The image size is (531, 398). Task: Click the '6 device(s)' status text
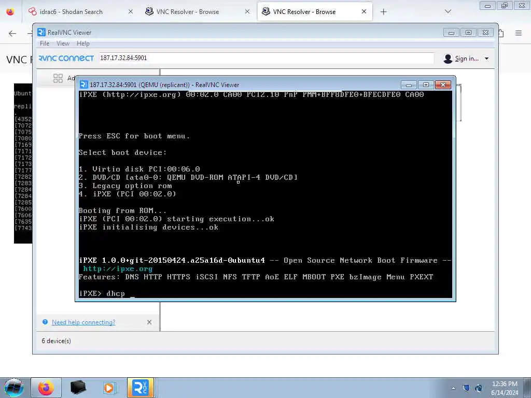point(56,341)
